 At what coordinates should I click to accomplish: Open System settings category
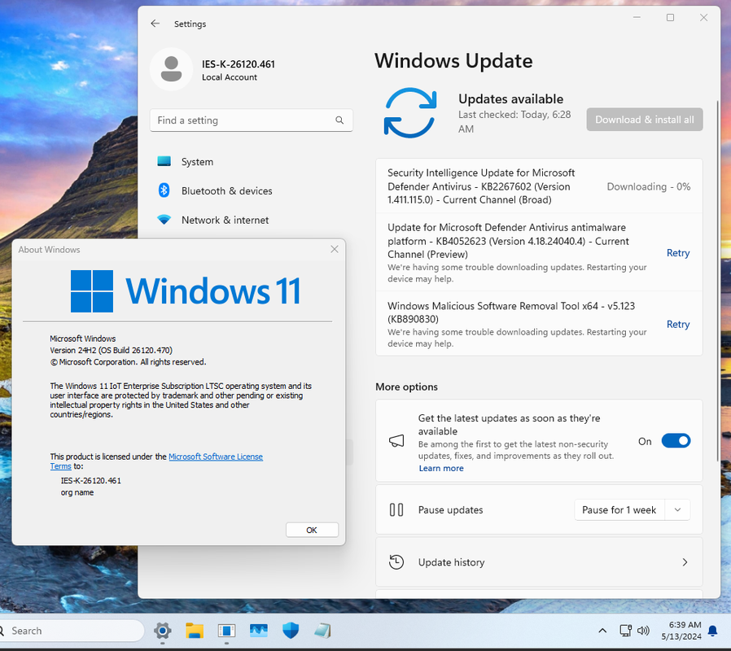[x=197, y=162]
